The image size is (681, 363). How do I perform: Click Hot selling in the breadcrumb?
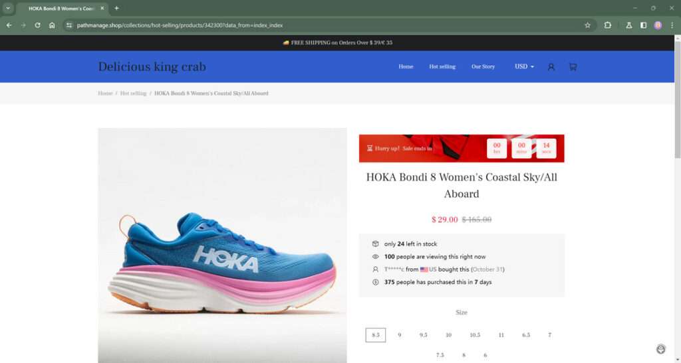133,93
